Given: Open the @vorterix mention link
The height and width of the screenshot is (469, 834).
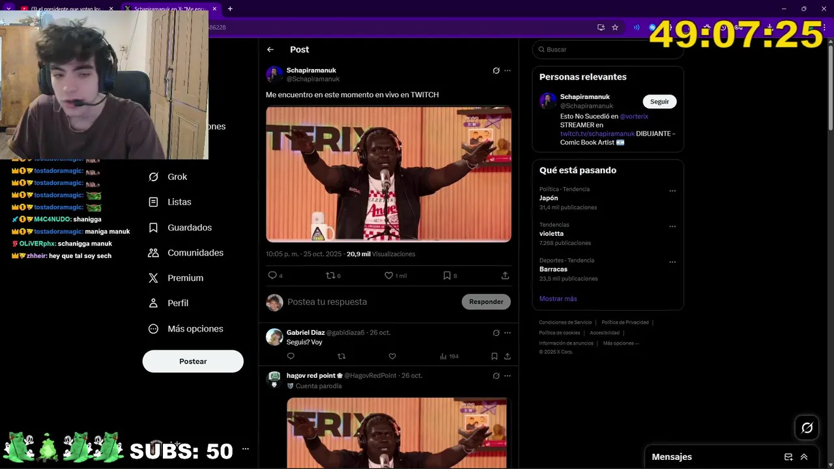Looking at the screenshot, I should 634,117.
